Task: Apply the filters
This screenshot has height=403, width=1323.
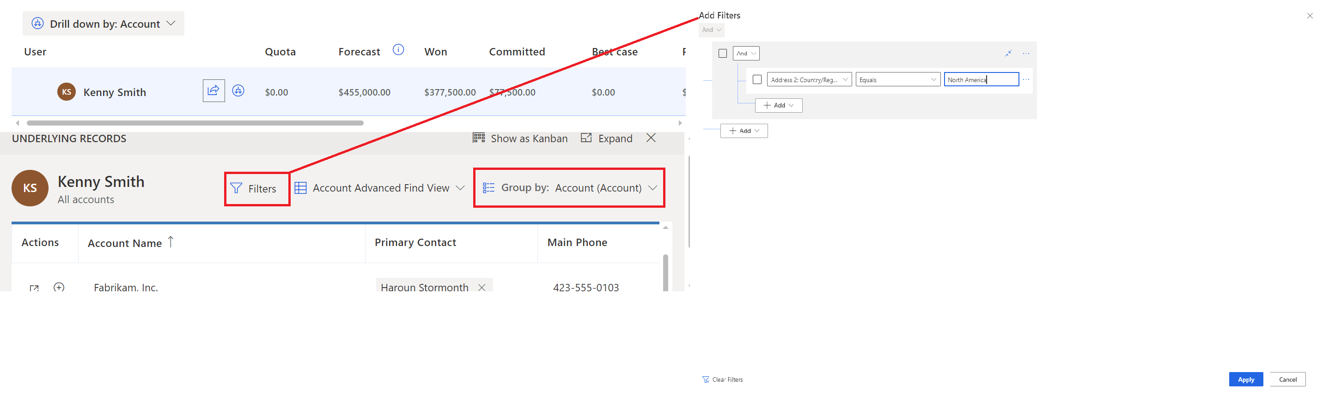Action: (1246, 380)
